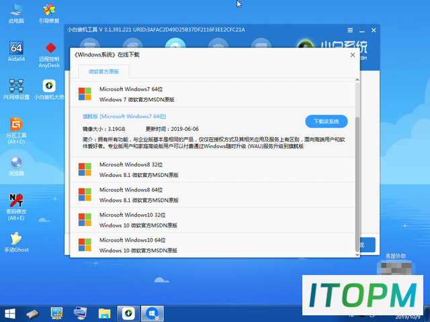Launch the 密码修改 password tool
The width and height of the screenshot is (430, 322).
point(16,207)
